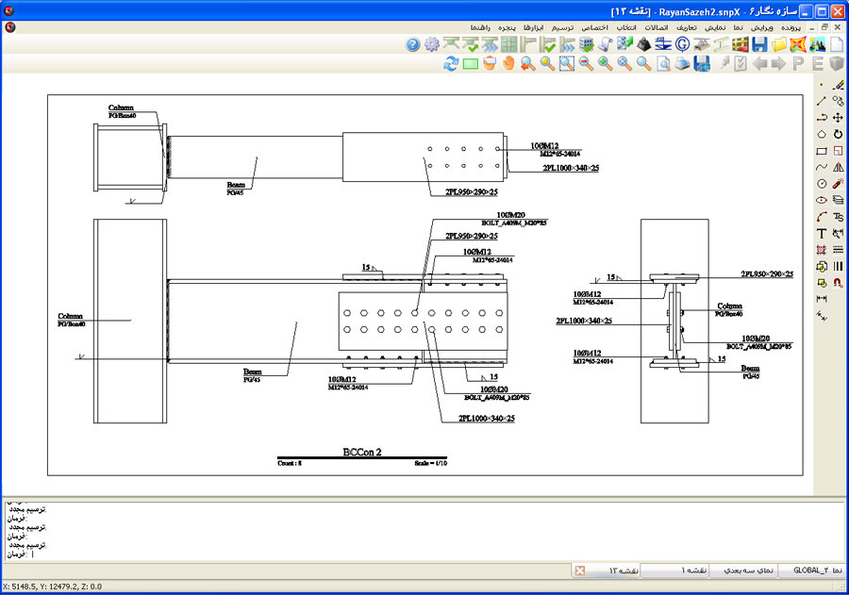The image size is (849, 595).
Task: Click the فرمان command input line
Action: pos(283,554)
